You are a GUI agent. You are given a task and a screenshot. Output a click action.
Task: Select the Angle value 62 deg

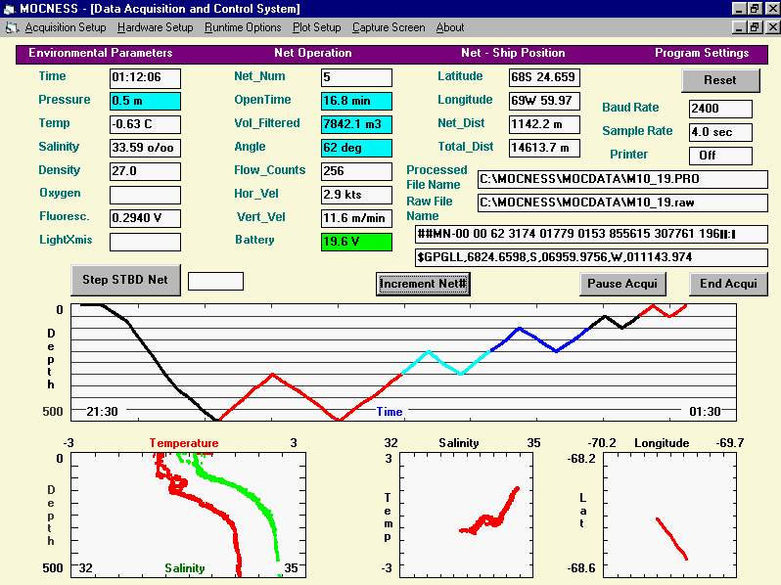coord(356,148)
